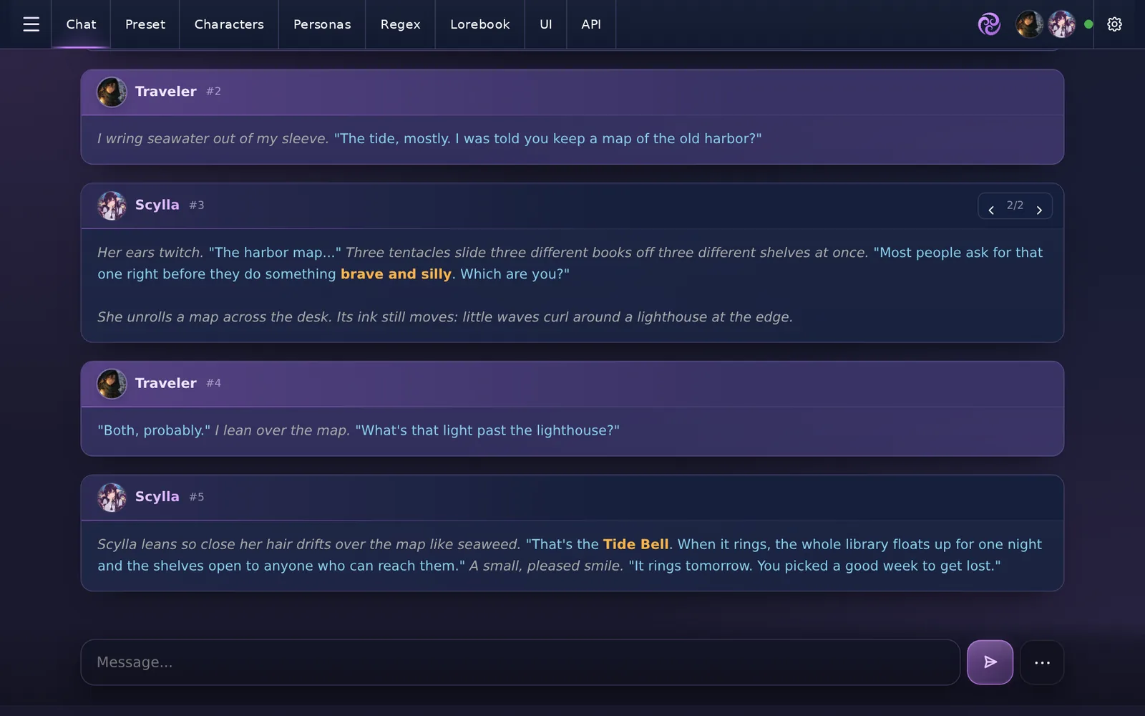Screen dimensions: 1145x716
Task: Open the UI tab
Action: click(x=545, y=24)
